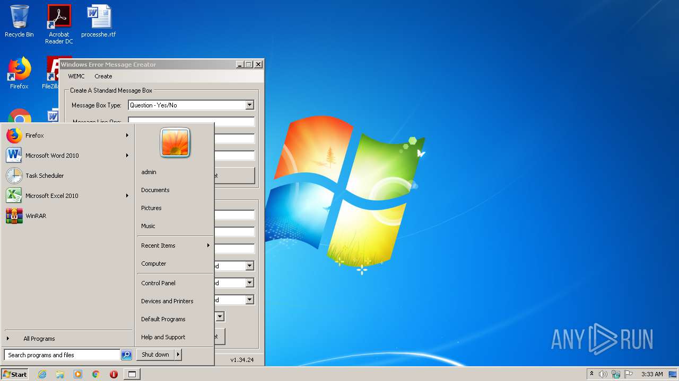Click the clock showing 3:33 AM

click(x=652, y=374)
